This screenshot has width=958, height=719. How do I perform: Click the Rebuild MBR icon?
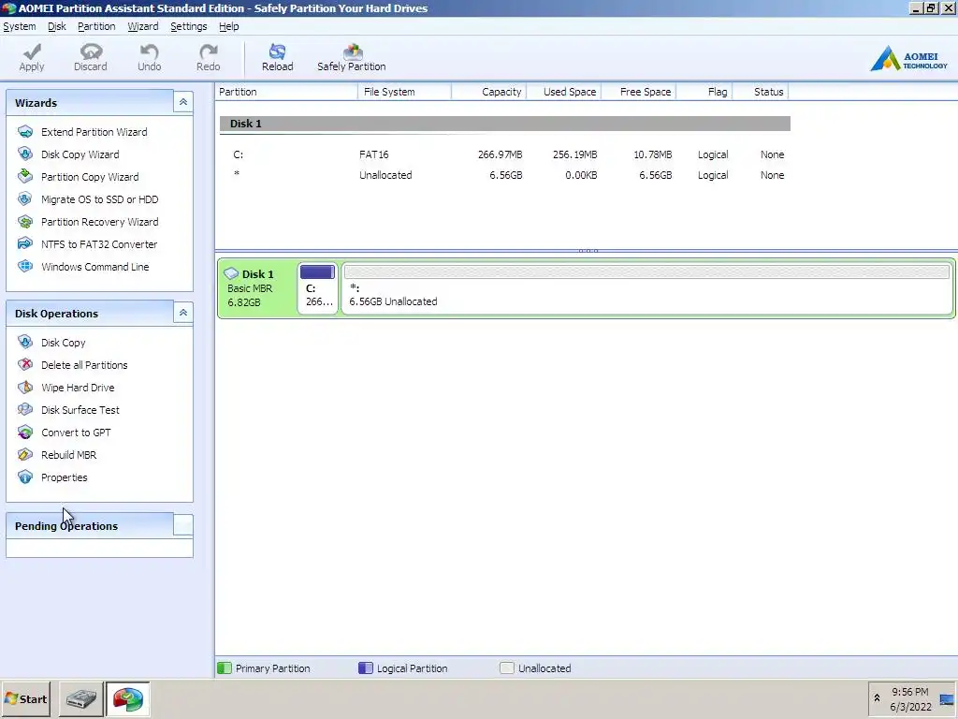pos(25,454)
